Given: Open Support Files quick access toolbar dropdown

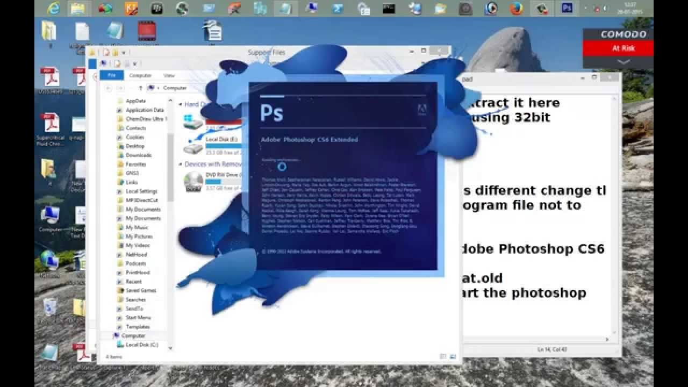Looking at the screenshot, I should [124, 53].
